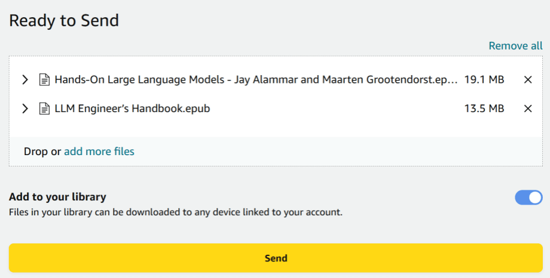Click document icon beside LLM Engineer's Handbook.epub
The width and height of the screenshot is (550, 278).
(44, 109)
